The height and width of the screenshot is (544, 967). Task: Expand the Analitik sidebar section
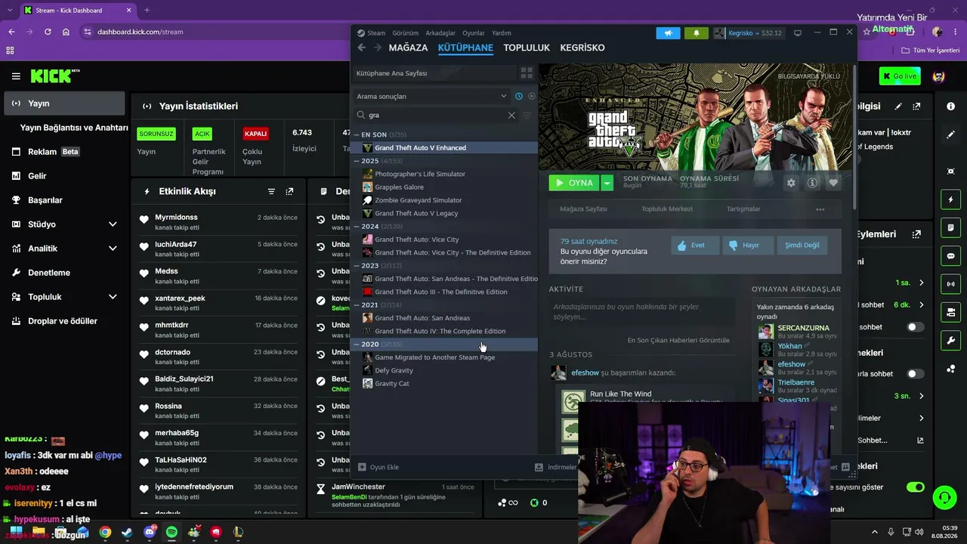pyautogui.click(x=113, y=249)
